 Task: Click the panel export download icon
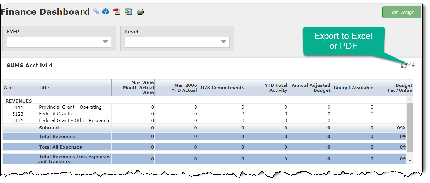(413, 65)
